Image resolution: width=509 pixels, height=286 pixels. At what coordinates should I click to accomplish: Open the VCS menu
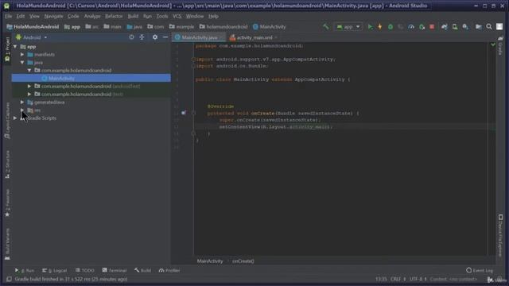[177, 16]
